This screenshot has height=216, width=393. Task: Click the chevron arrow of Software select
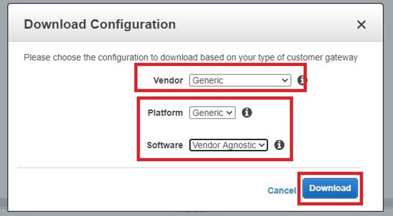pos(262,145)
